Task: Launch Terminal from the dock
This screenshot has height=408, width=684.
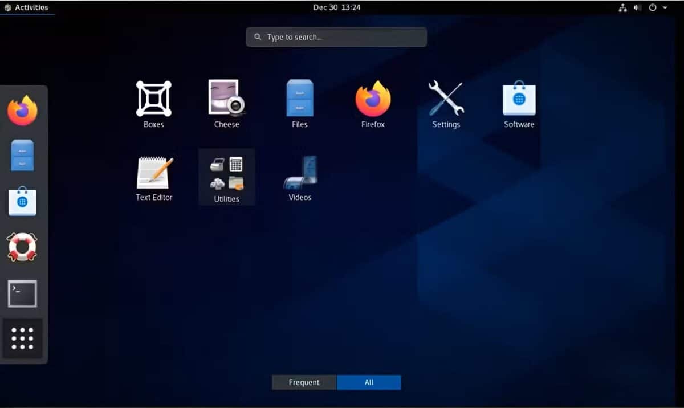Action: click(22, 293)
